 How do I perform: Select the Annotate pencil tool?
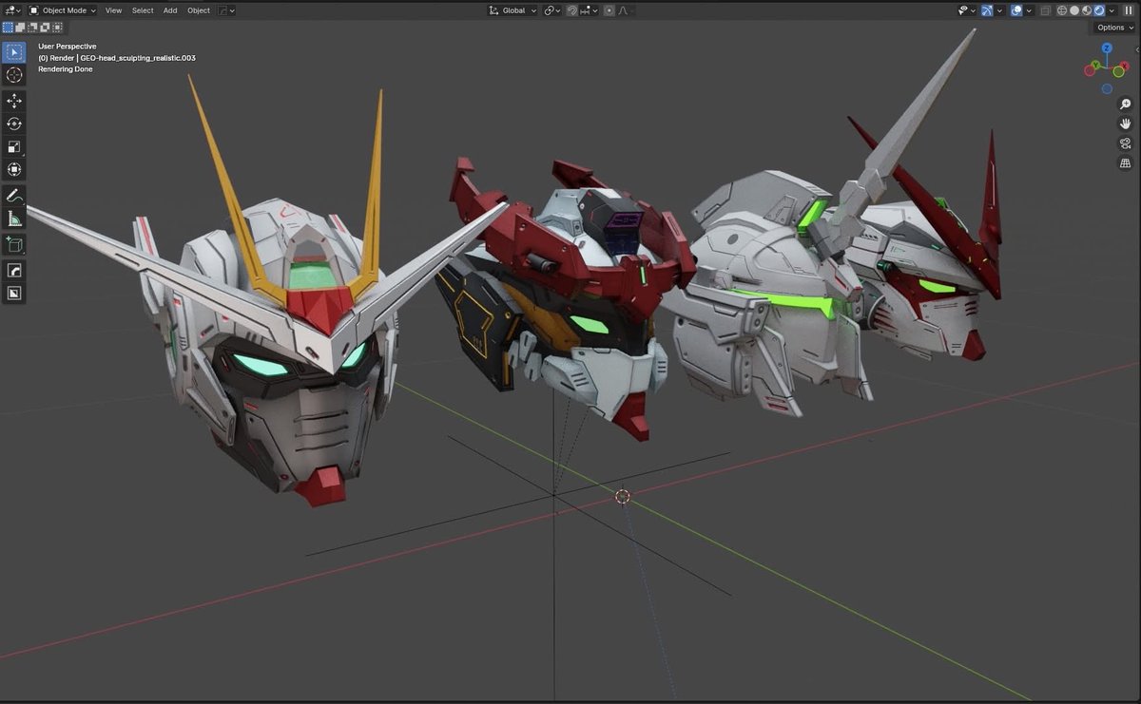coord(14,196)
